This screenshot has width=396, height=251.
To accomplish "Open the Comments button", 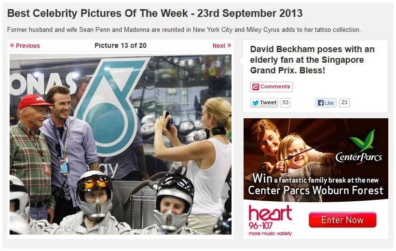I will pyautogui.click(x=272, y=87).
